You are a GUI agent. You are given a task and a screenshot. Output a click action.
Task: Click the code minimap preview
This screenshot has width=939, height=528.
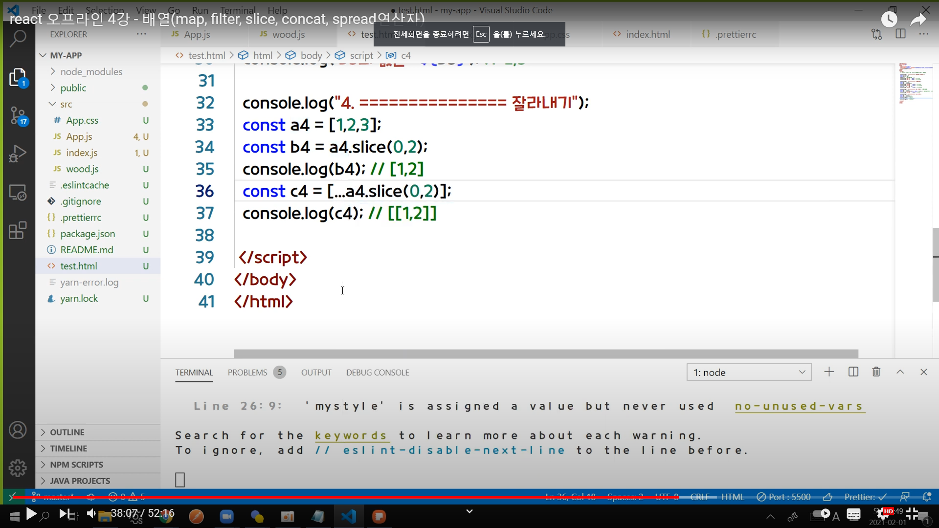(x=916, y=83)
